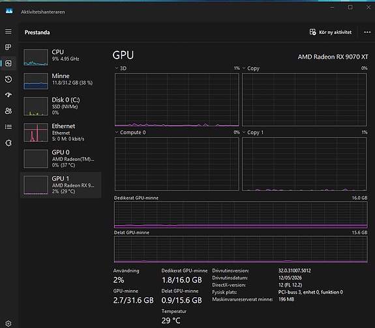Viewport: 375px width, 328px height.
Task: Open the Copy graph engine dropdown
Action: coord(251,68)
